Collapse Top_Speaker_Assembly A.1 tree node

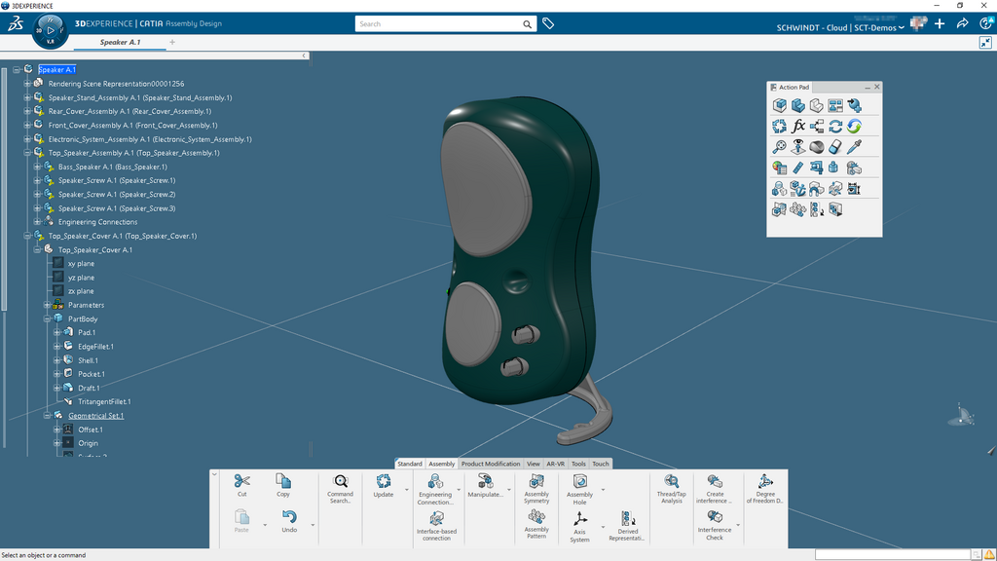tap(28, 153)
